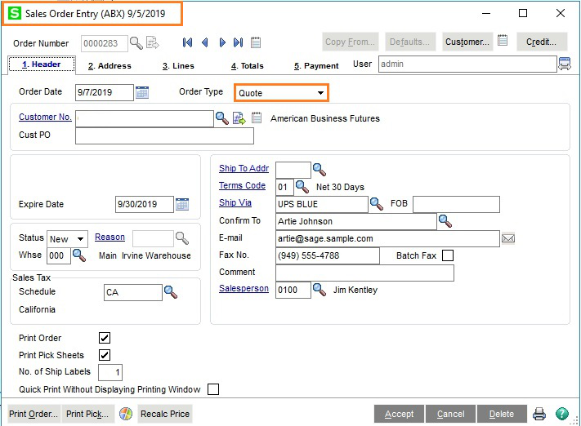Image resolution: width=581 pixels, height=426 pixels.
Task: Switch to the 5. Payment tab
Action: [316, 66]
